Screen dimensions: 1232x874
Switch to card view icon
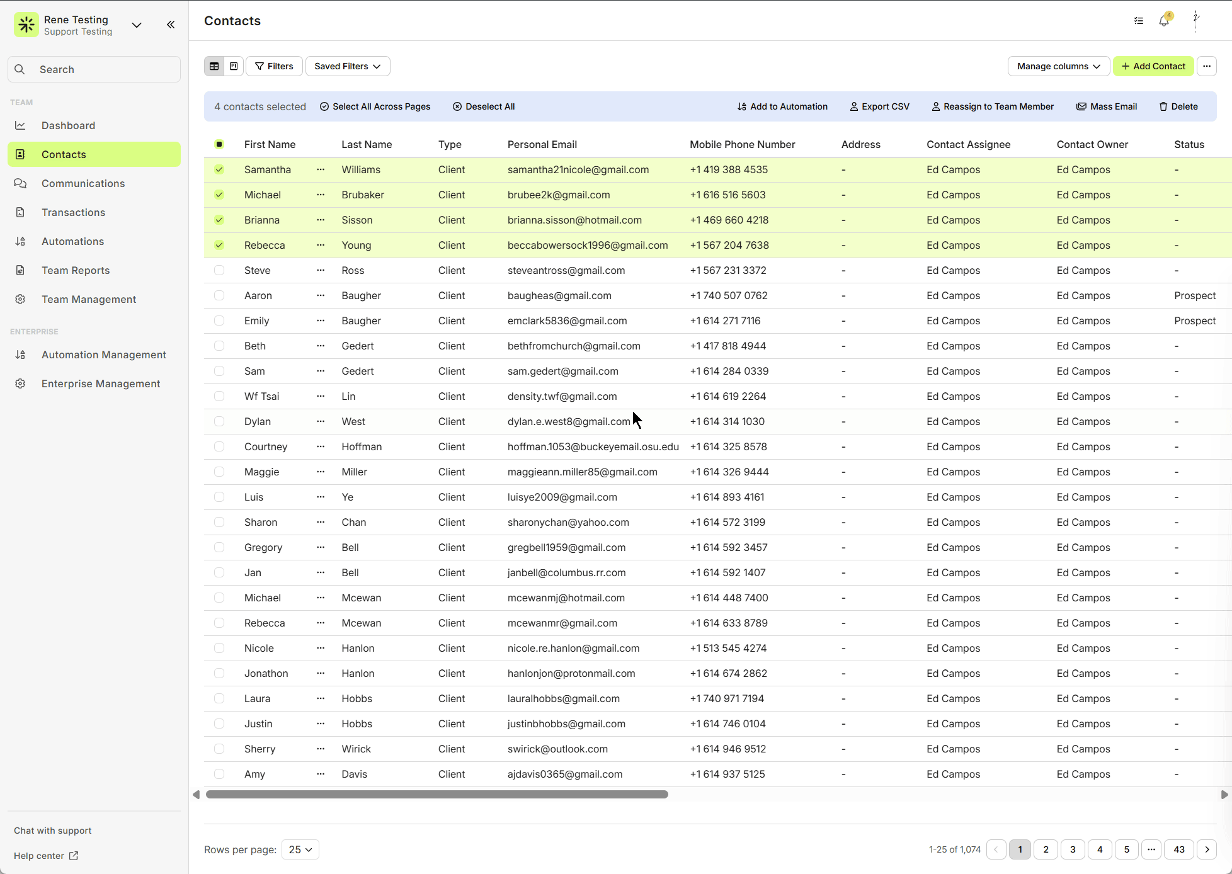(234, 66)
